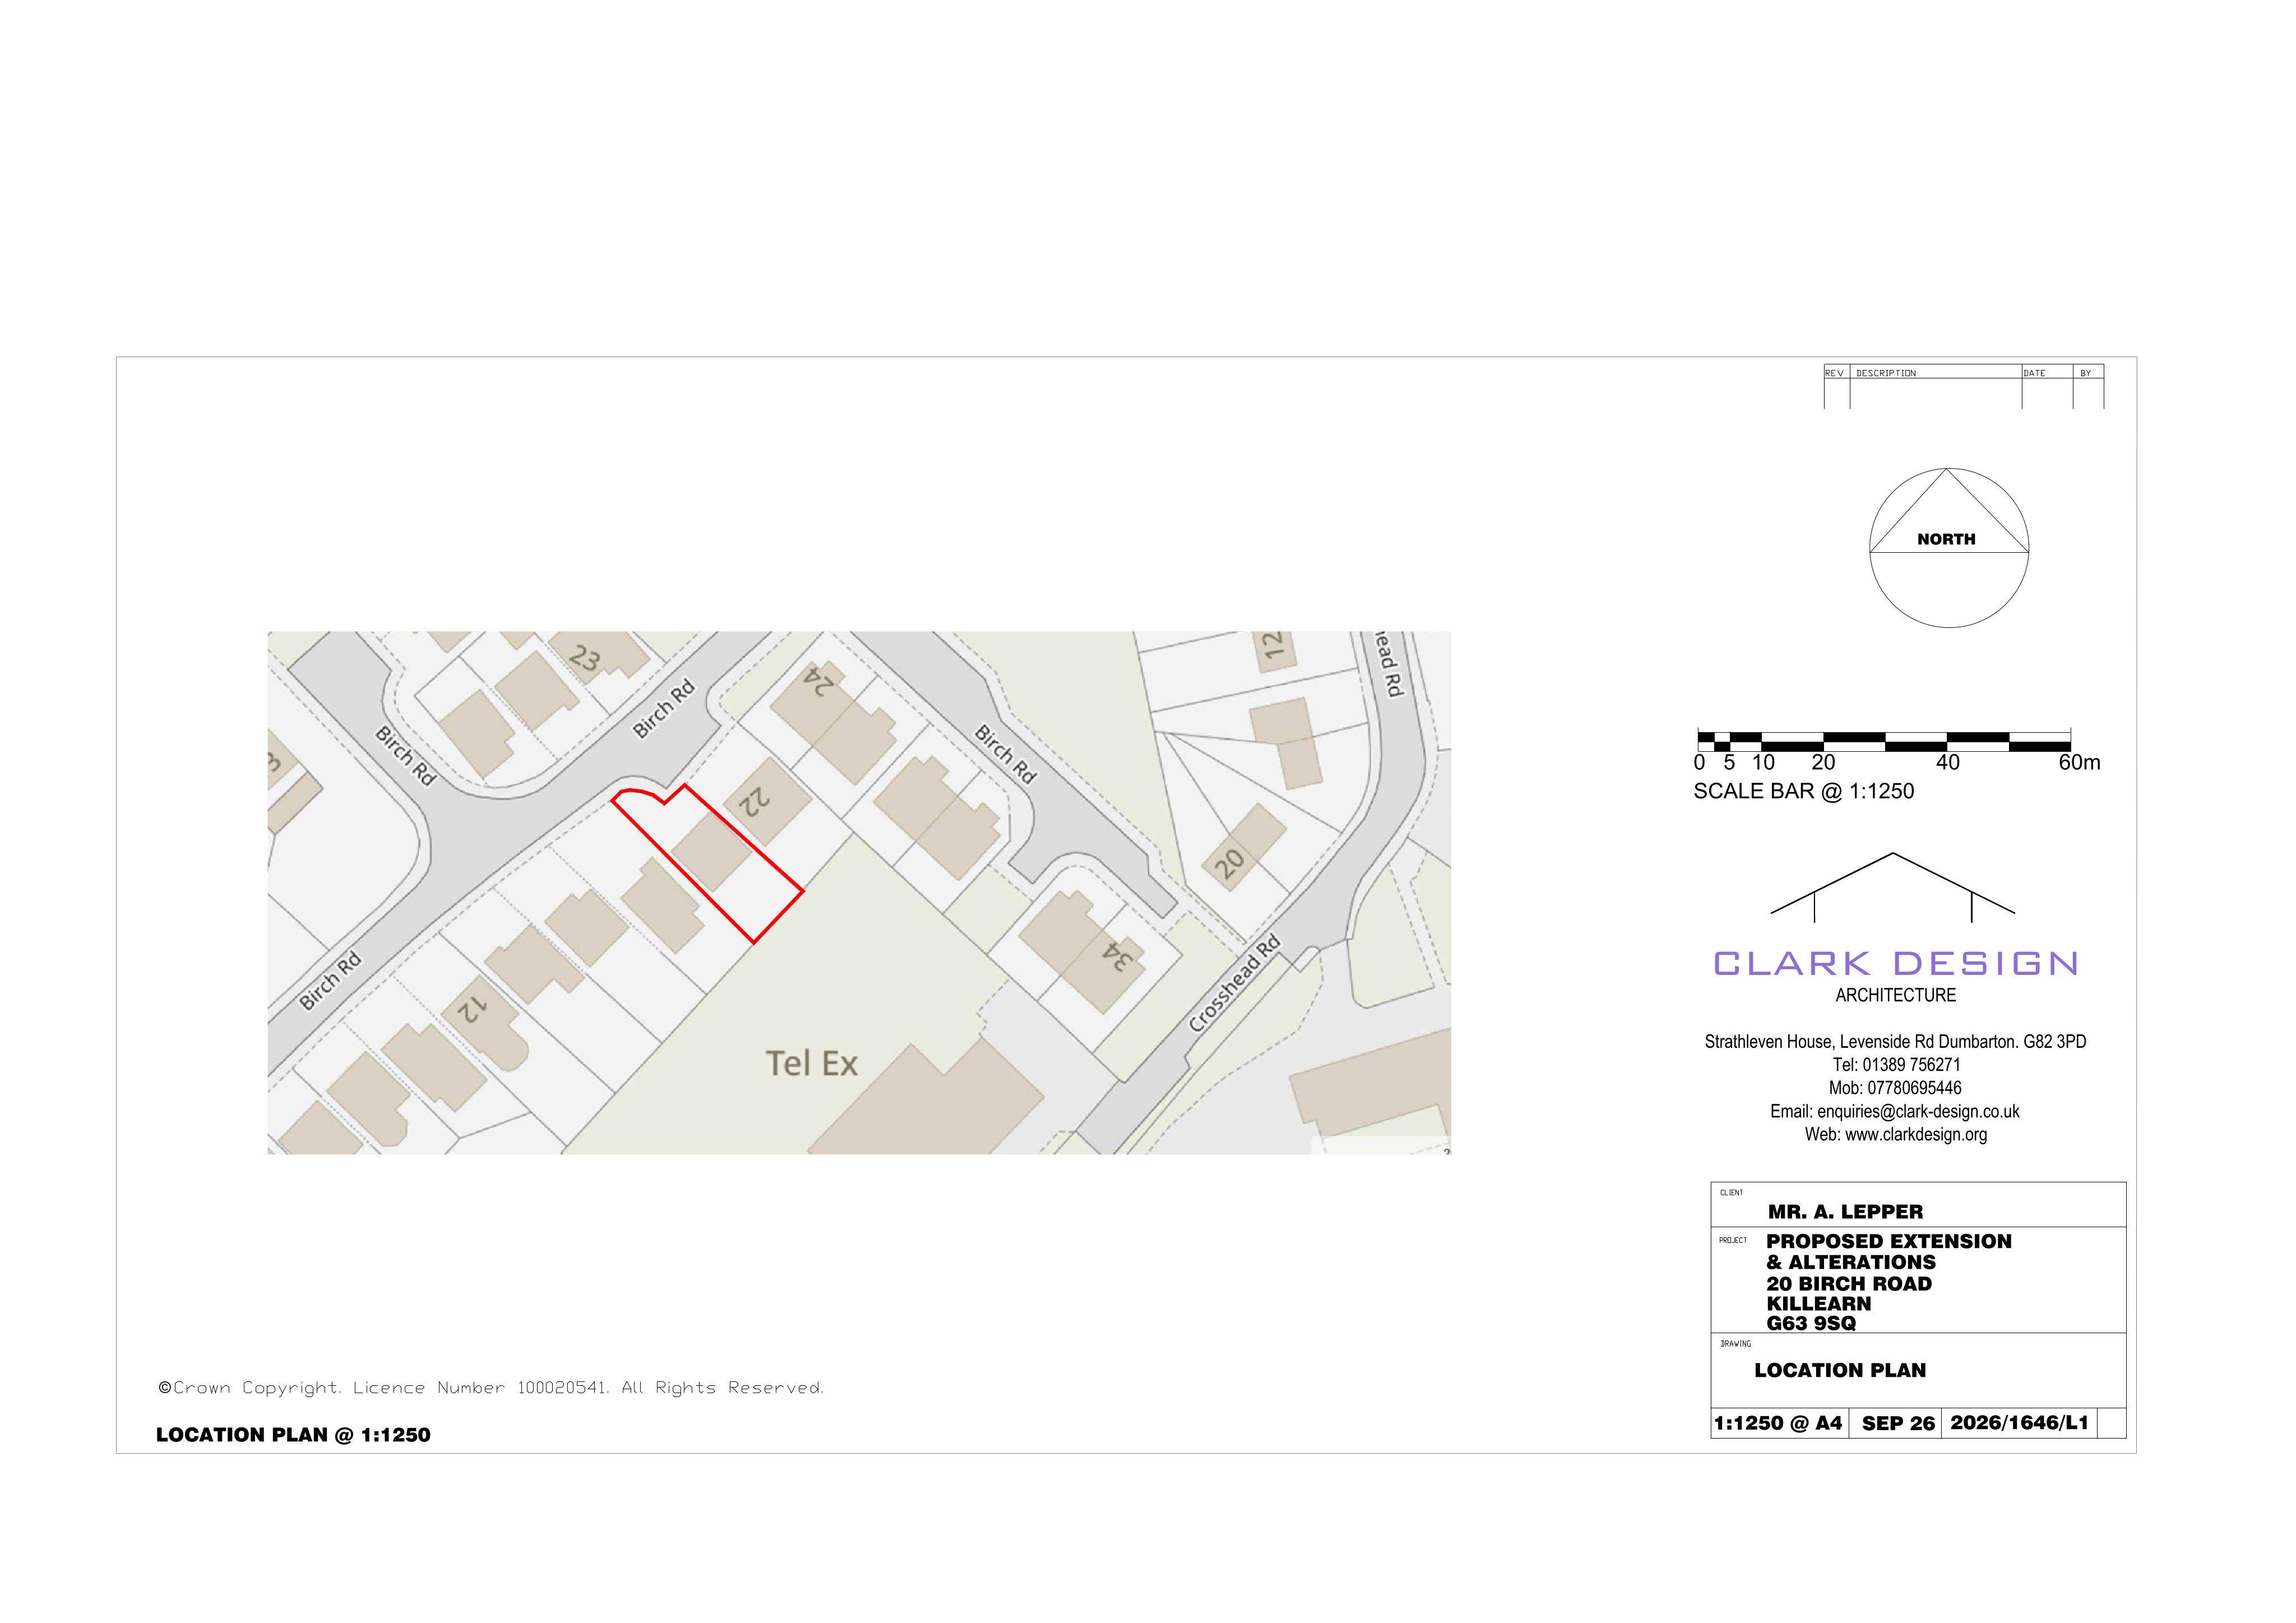The image size is (2296, 1623).
Task: Click the 'BY' revision table header
Action: point(2086,373)
